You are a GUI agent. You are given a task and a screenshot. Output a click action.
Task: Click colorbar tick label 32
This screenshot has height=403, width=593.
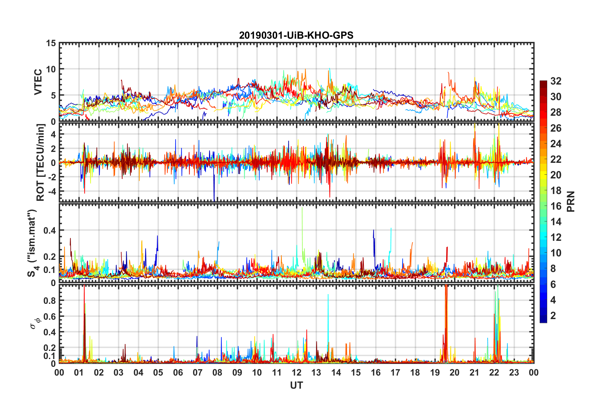556,81
